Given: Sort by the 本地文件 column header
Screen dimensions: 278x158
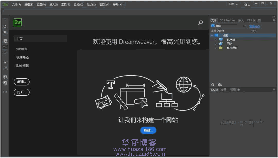Looking at the screenshot, I should pyautogui.click(x=218, y=31).
